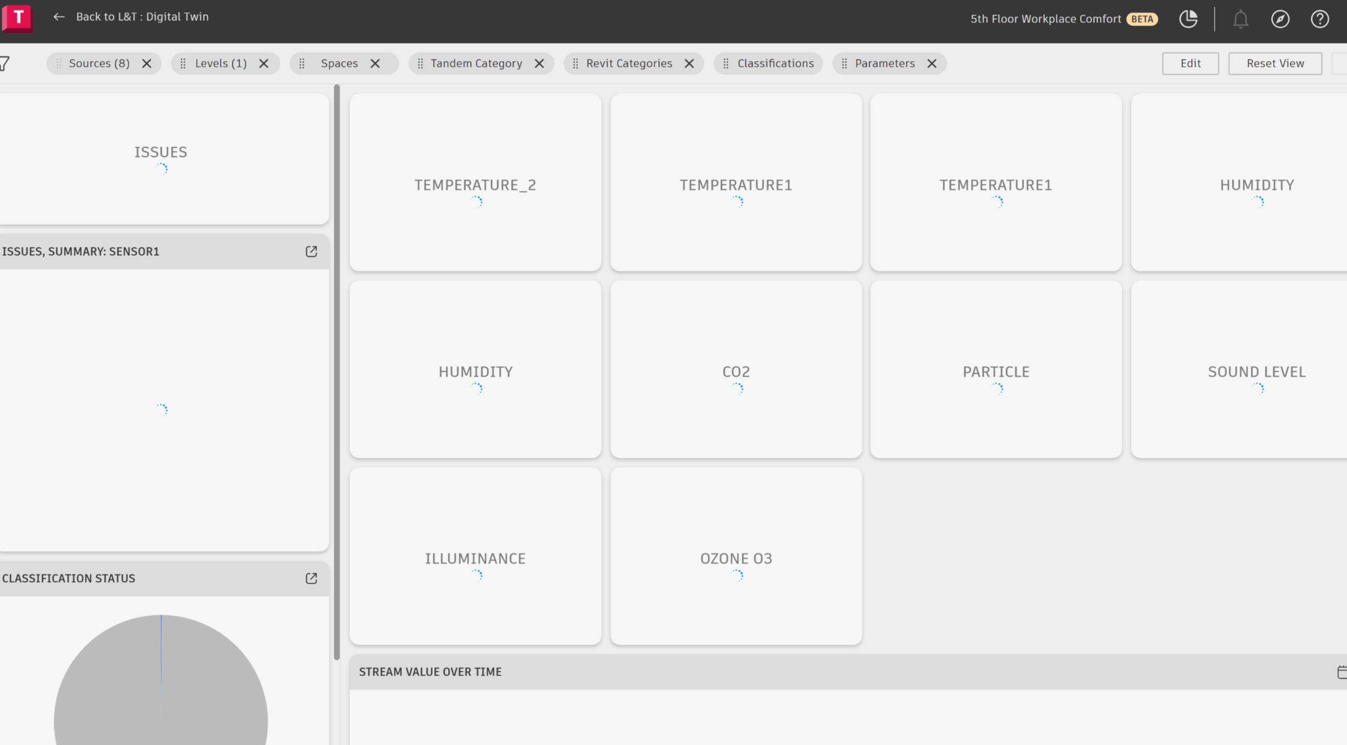Remove the Sources (8) filter with its X
This screenshot has height=745, width=1347.
(x=147, y=63)
